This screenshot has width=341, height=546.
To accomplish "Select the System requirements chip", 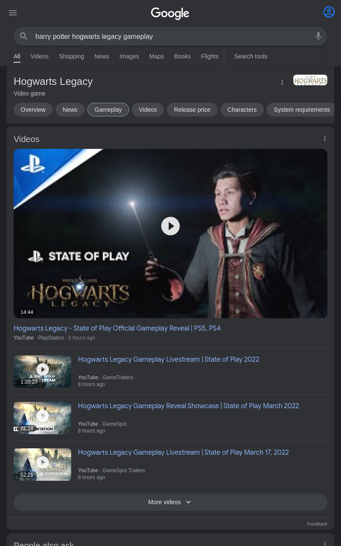I will (302, 110).
